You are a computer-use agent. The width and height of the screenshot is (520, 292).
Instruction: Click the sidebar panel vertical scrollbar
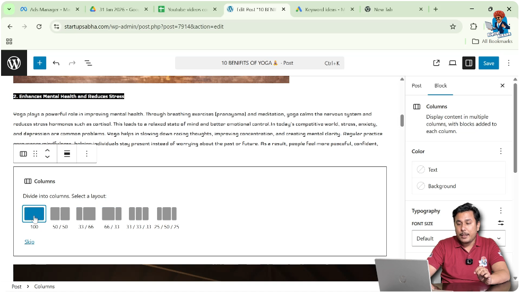click(515, 128)
